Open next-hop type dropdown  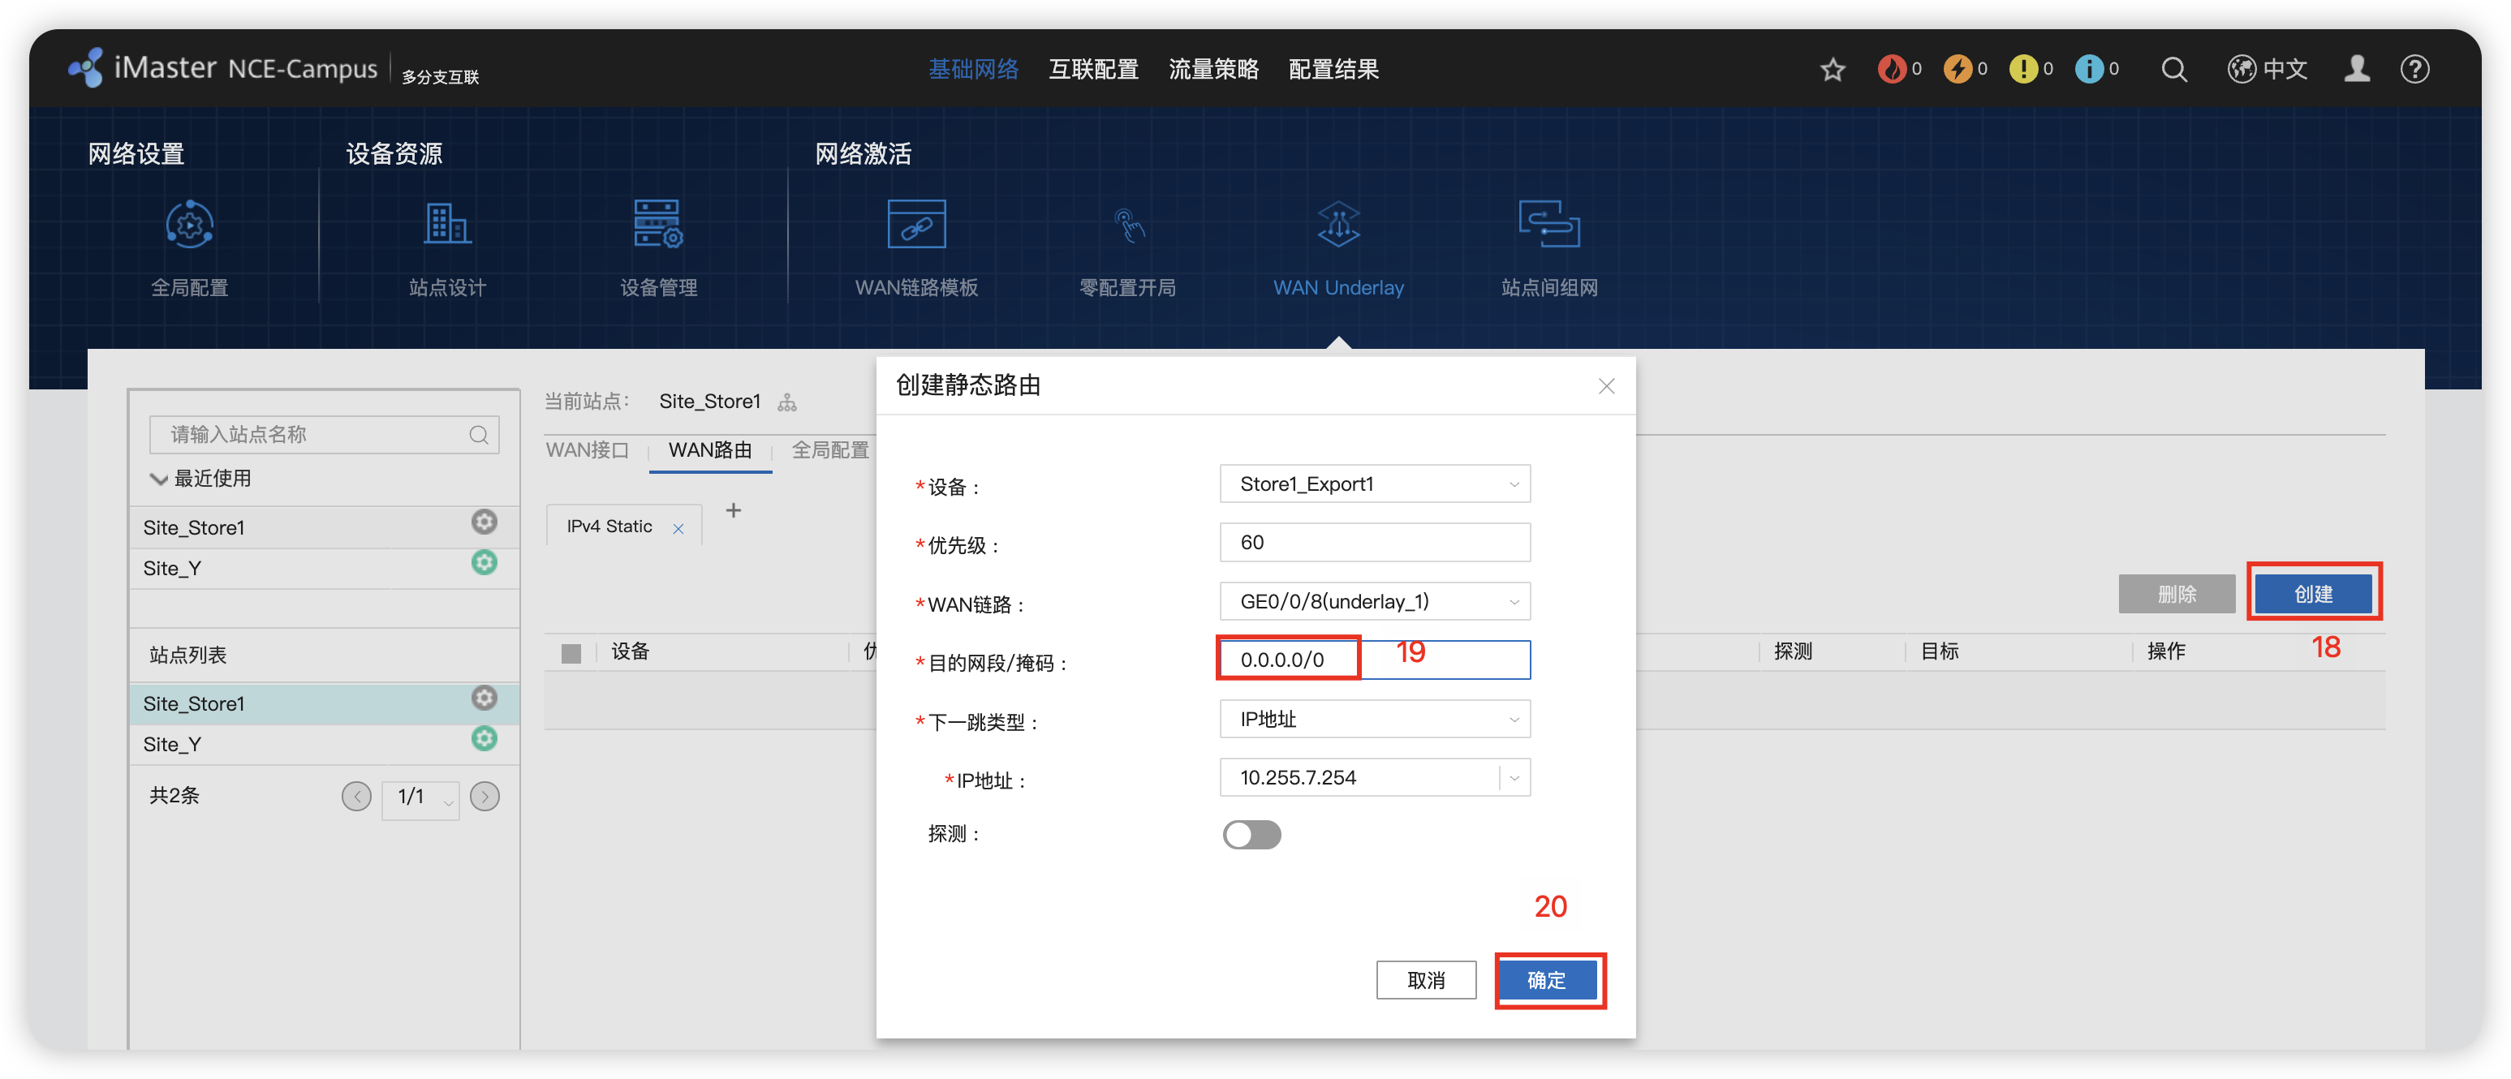[x=1375, y=720]
